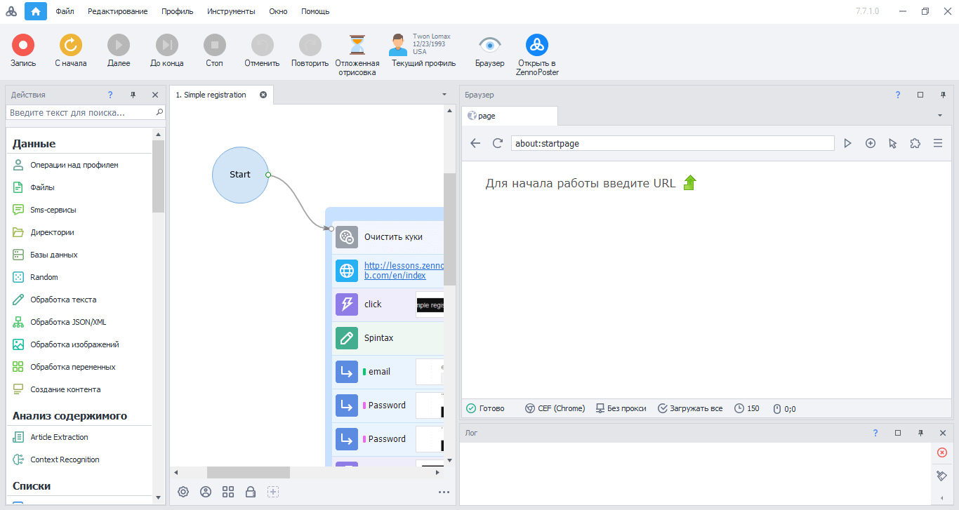This screenshot has height=510, width=959.
Task: Toggle the Без прокси proxy setting
Action: [621, 408]
